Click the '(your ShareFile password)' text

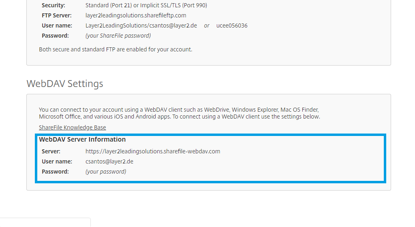pos(118,36)
